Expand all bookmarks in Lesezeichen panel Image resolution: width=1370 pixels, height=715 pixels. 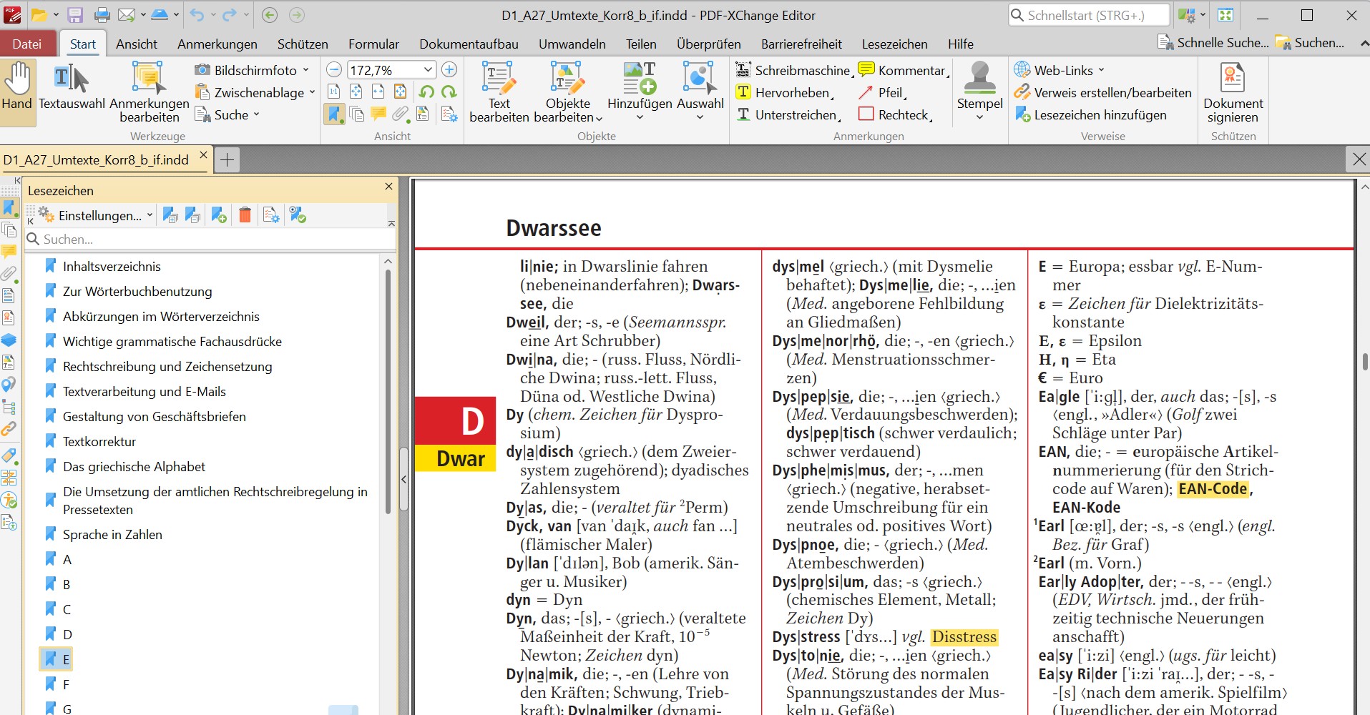coord(170,215)
